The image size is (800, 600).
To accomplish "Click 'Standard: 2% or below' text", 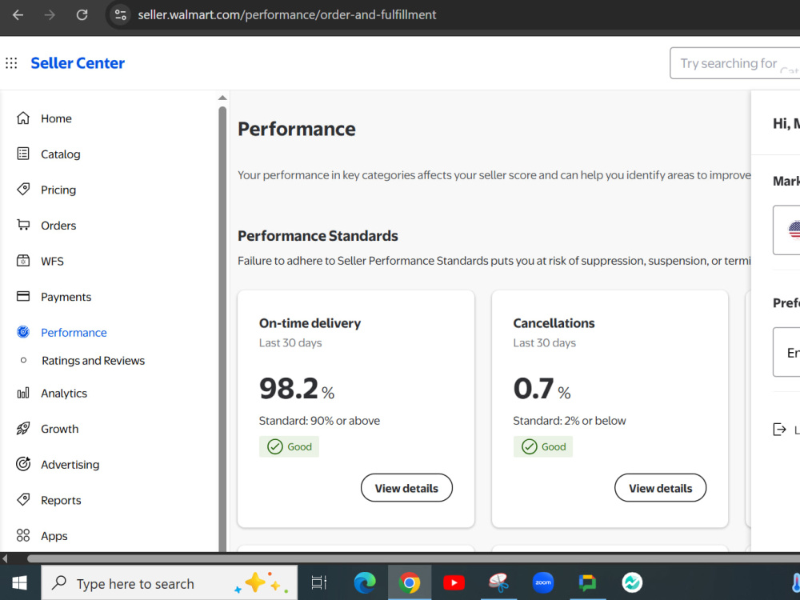I will 570,421.
